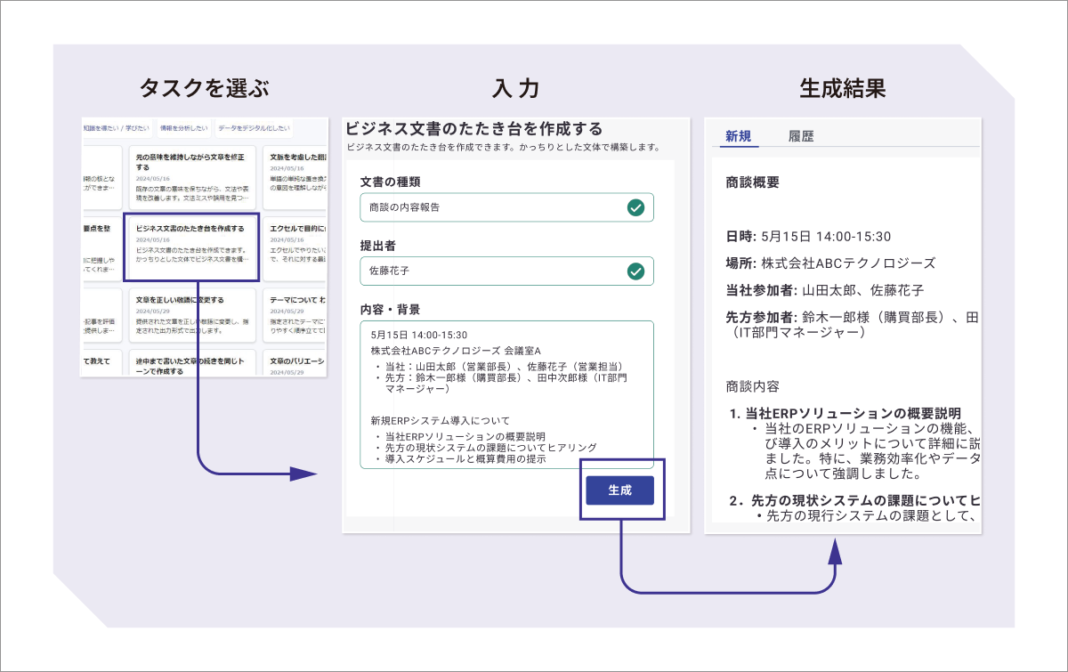Click the green checkmark in 文書の種類 field
Screen dimensions: 1068x672
(635, 207)
